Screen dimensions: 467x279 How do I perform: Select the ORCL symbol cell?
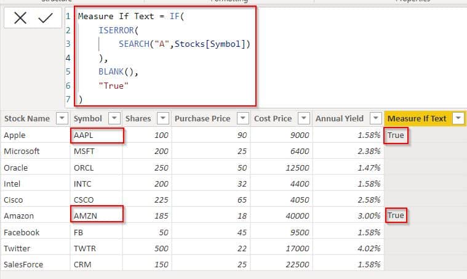pyautogui.click(x=97, y=168)
